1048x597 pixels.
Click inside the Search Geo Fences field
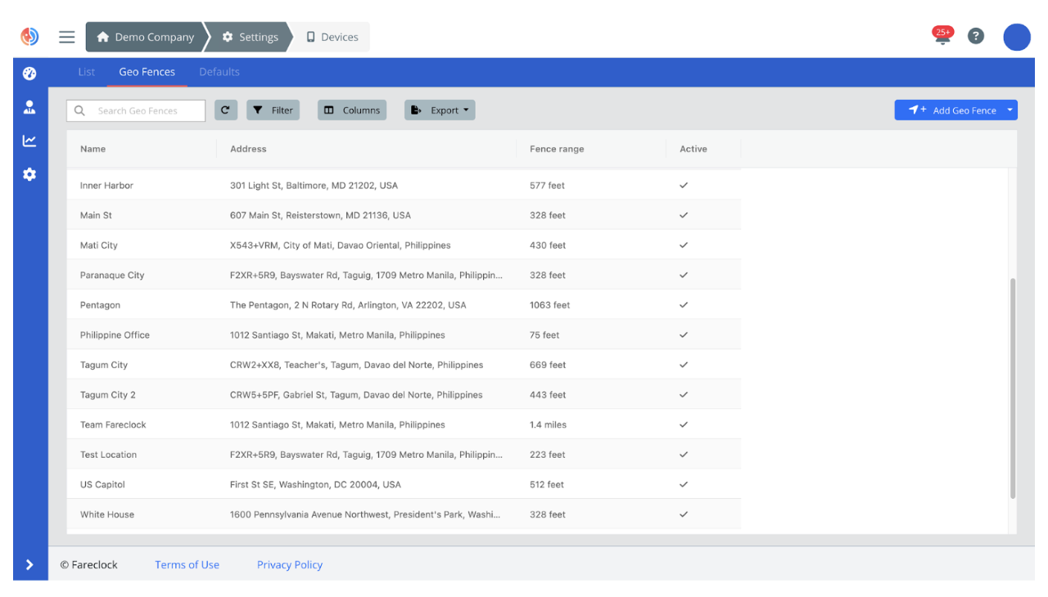pos(135,110)
